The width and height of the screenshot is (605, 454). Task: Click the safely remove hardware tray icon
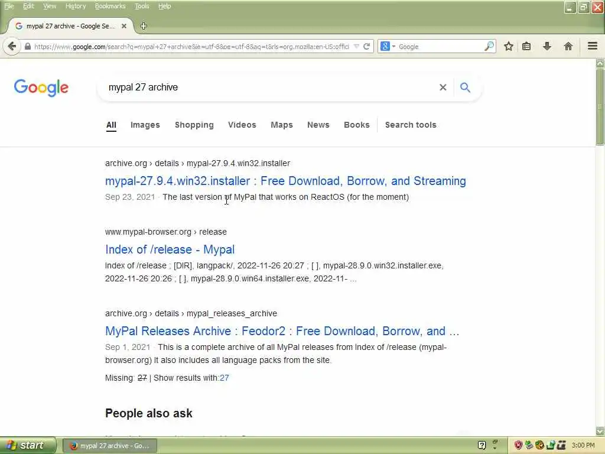pyautogui.click(x=529, y=446)
